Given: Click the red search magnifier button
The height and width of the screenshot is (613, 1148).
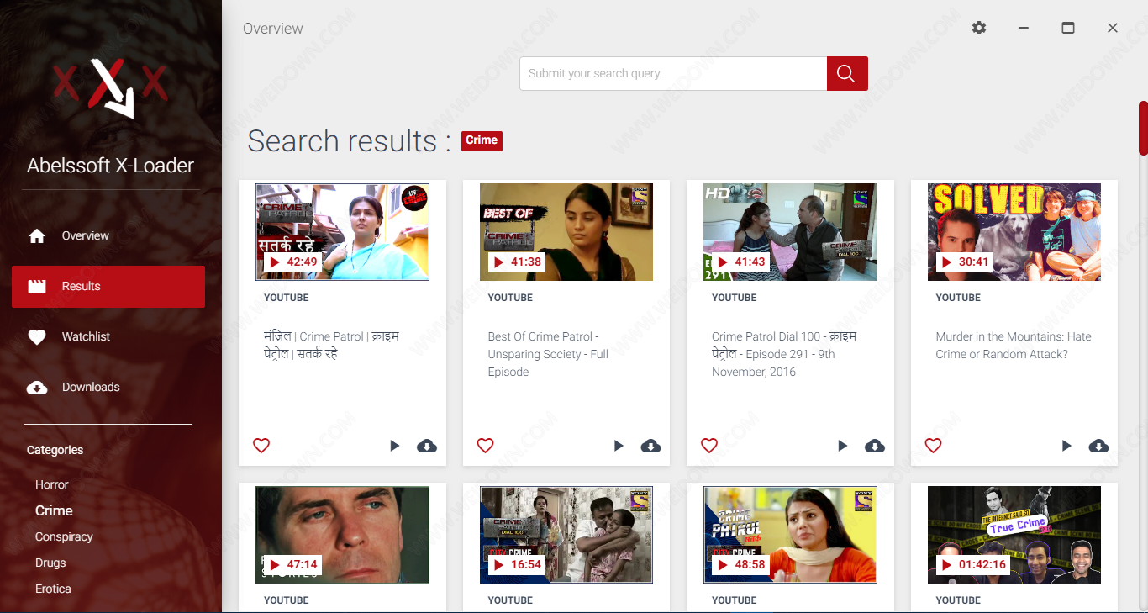Looking at the screenshot, I should (x=847, y=74).
